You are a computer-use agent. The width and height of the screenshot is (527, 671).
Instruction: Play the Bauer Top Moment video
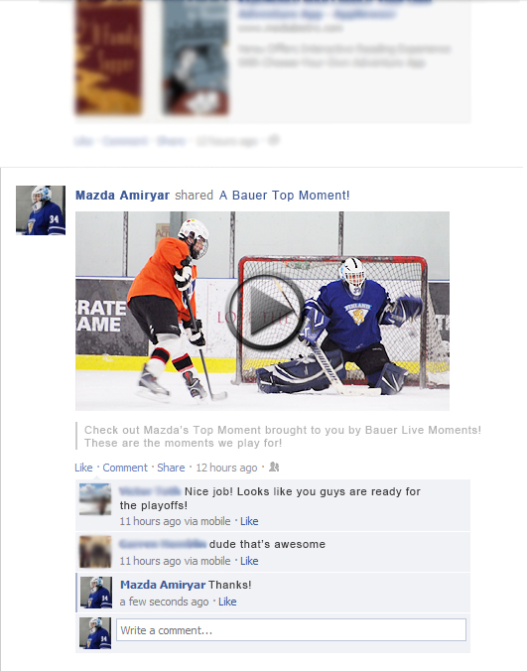[265, 313]
